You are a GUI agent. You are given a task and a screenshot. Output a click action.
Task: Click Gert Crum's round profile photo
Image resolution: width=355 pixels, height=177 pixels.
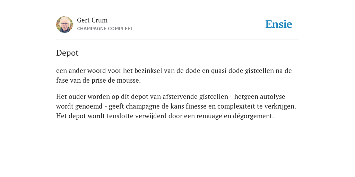pyautogui.click(x=64, y=25)
